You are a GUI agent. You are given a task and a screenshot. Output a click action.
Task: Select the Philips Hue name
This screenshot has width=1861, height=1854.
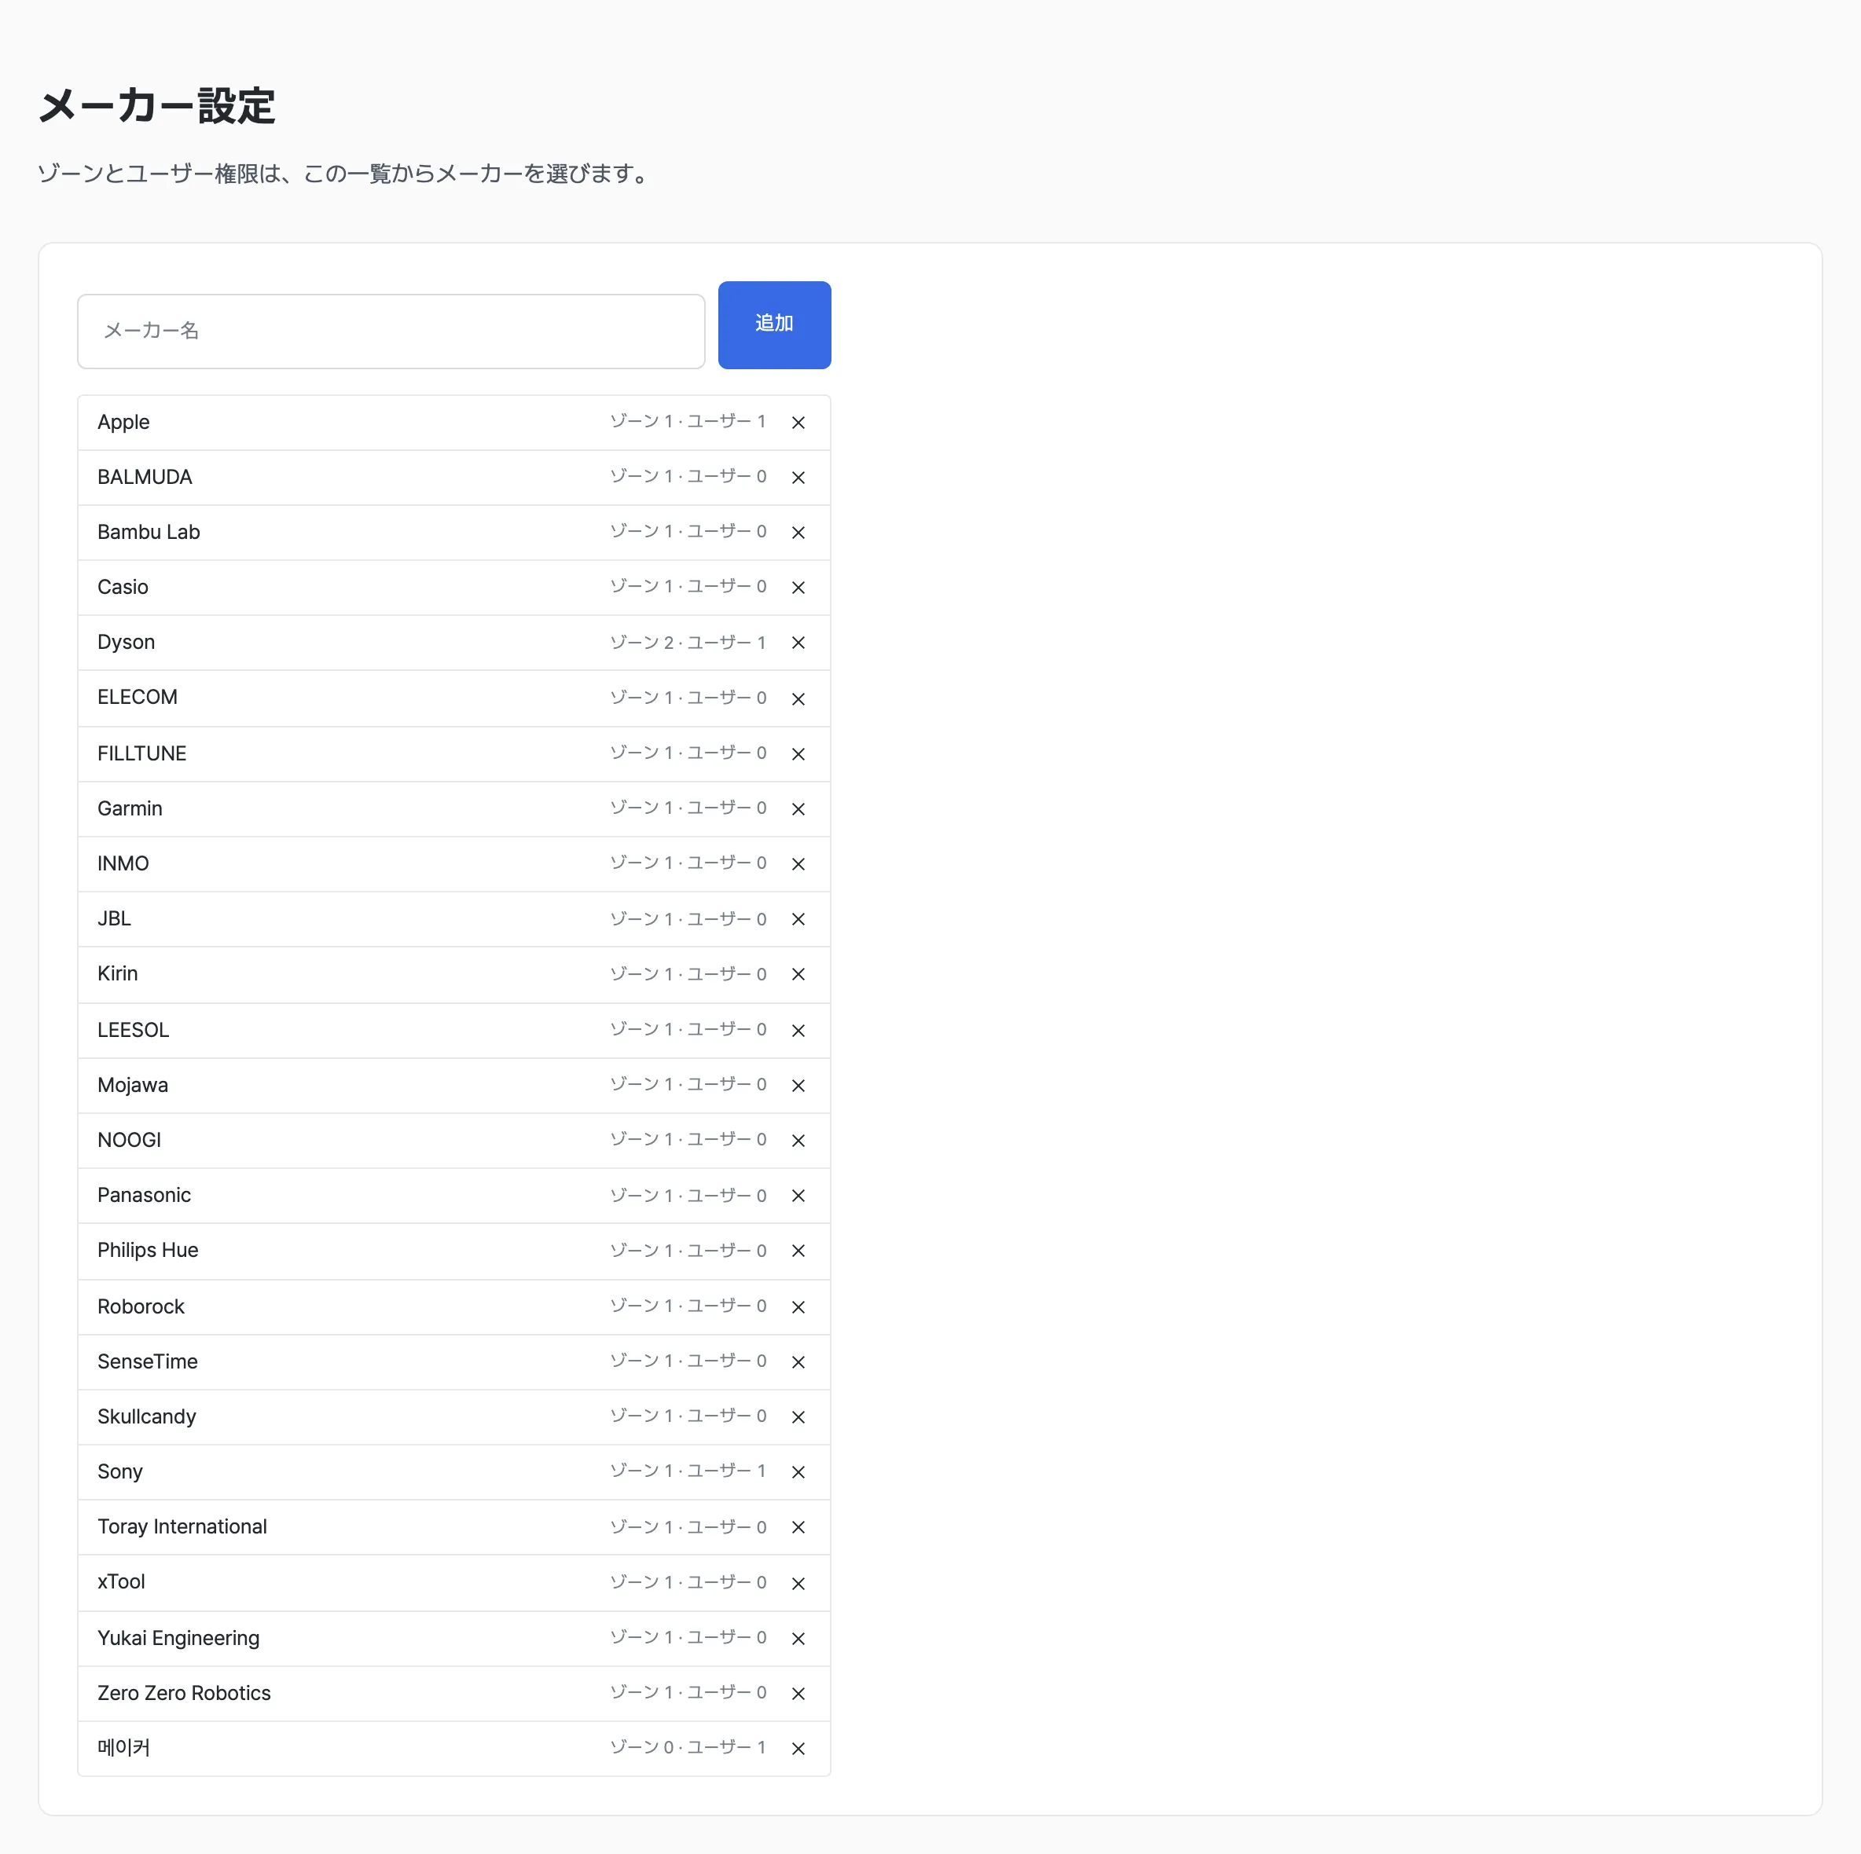point(148,1249)
